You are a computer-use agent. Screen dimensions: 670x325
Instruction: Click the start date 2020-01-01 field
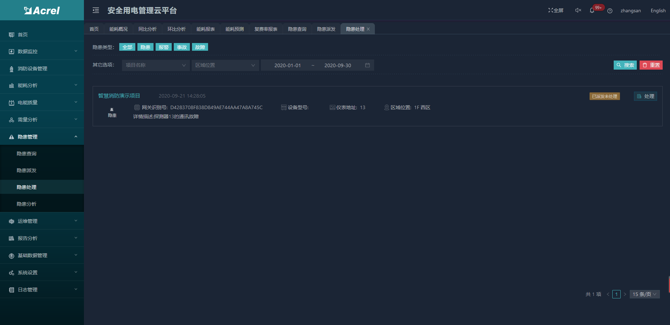click(287, 65)
